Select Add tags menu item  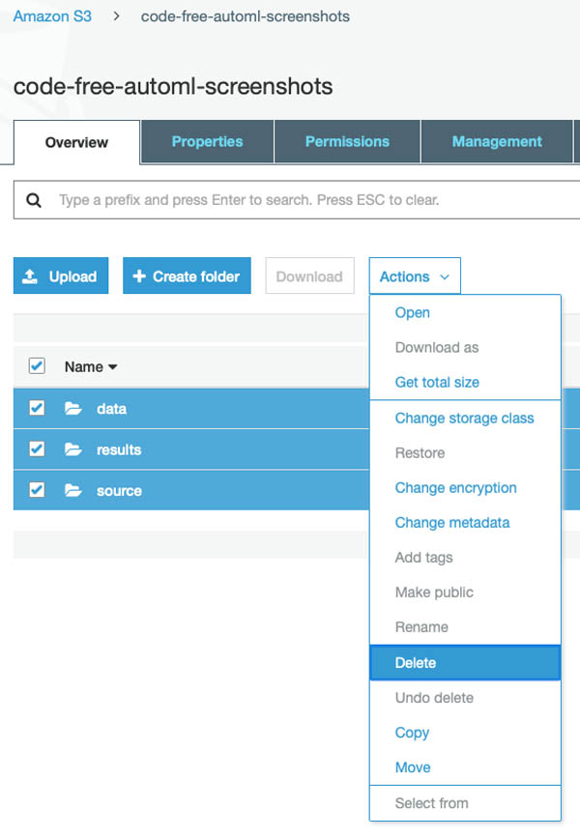[465, 557]
